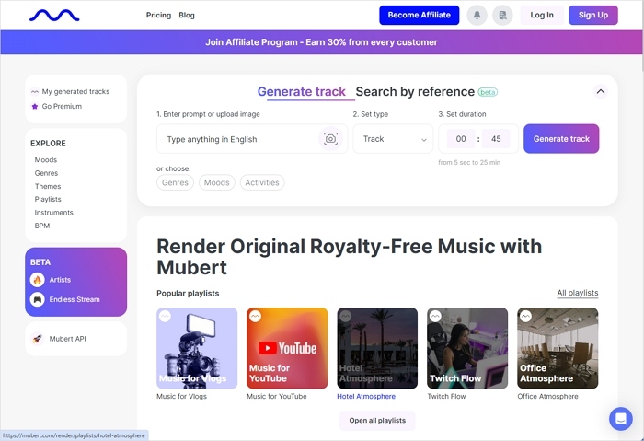Click the fire icon next to Artists
644x441 pixels.
38,280
